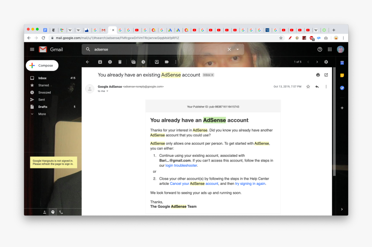Image resolution: width=372 pixels, height=247 pixels.
Task: Get add-ons with plus icon
Action: tap(342, 108)
